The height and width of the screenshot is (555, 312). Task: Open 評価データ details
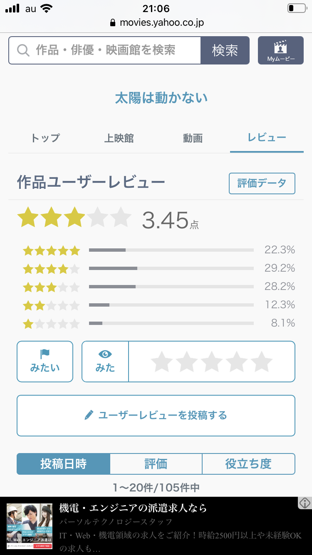coord(262,183)
